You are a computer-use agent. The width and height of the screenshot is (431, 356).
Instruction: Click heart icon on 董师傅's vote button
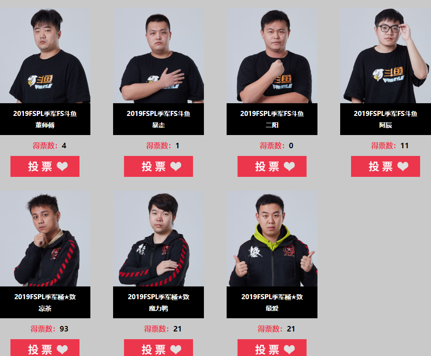(62, 166)
